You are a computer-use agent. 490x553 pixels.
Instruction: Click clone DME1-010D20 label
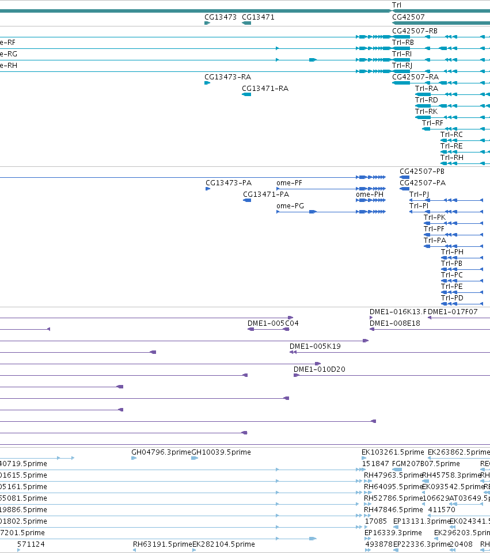(x=319, y=369)
